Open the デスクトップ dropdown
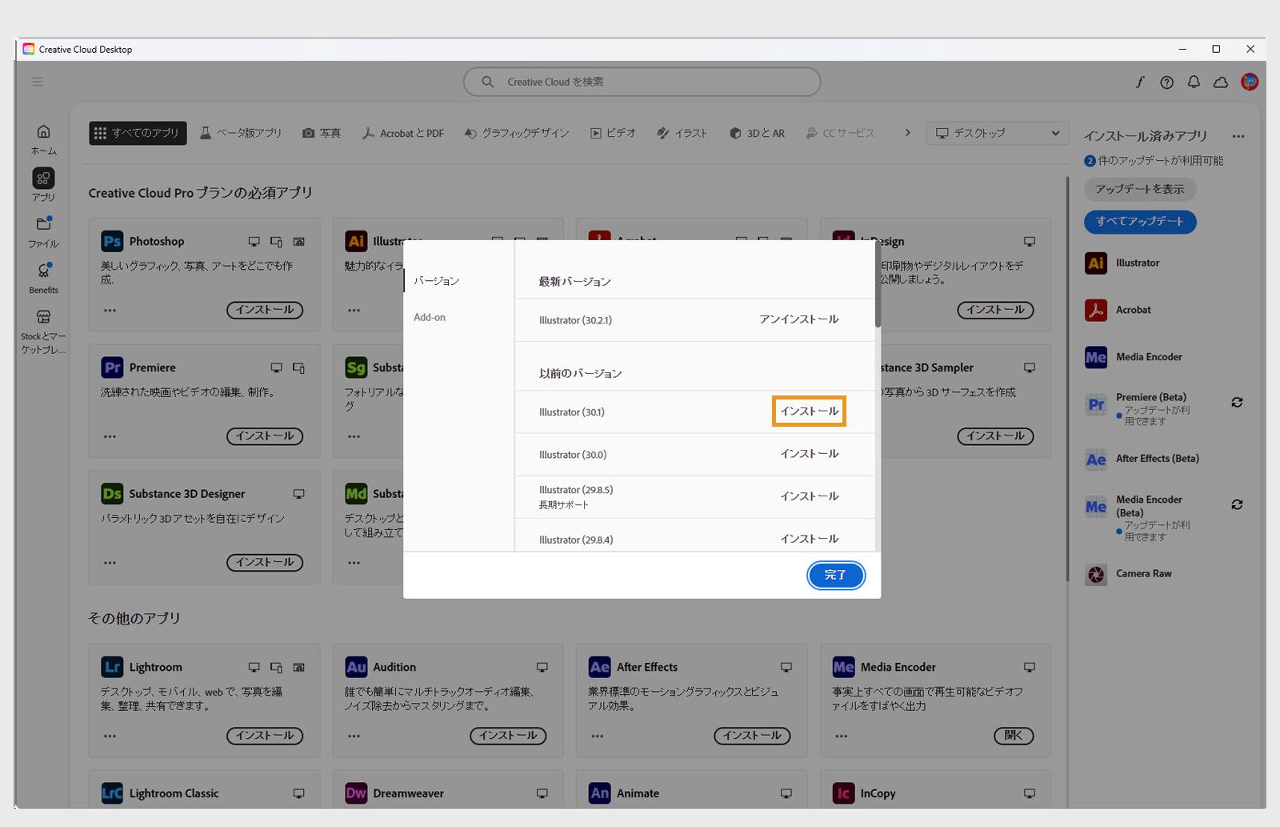1280x827 pixels. [x=996, y=133]
